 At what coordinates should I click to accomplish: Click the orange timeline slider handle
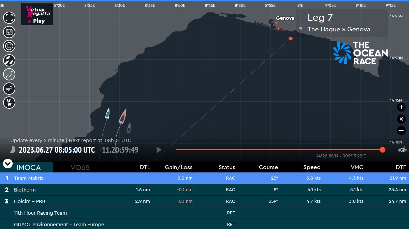coord(383,150)
